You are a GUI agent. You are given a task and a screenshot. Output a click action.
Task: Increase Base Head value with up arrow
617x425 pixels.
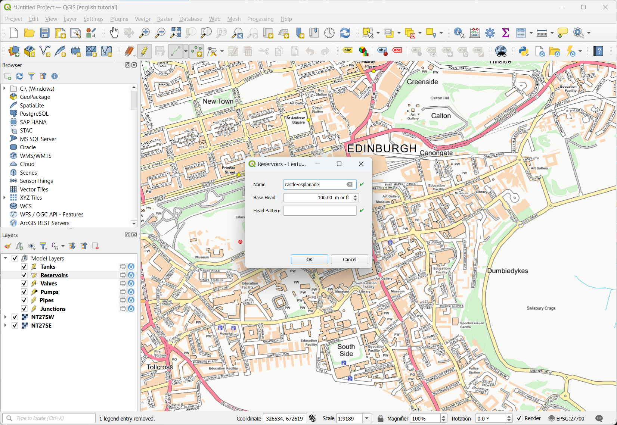[x=355, y=196]
